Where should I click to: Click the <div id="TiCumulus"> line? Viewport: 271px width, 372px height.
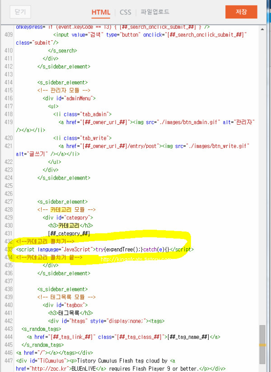coord(96,361)
